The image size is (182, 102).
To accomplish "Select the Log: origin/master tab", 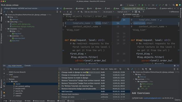I will 15,65.
